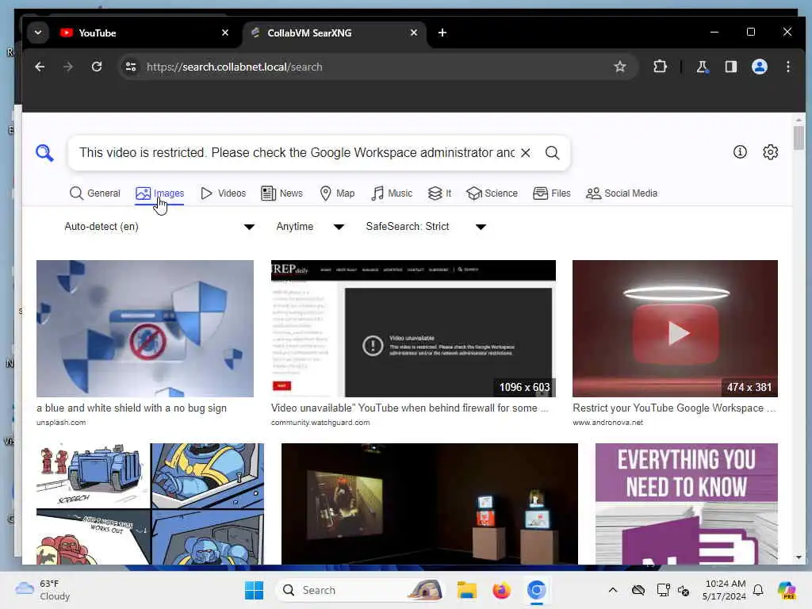Open the blue shield no bug image

145,328
